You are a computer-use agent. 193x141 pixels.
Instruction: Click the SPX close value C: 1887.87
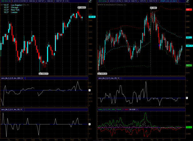tap(58, 1)
